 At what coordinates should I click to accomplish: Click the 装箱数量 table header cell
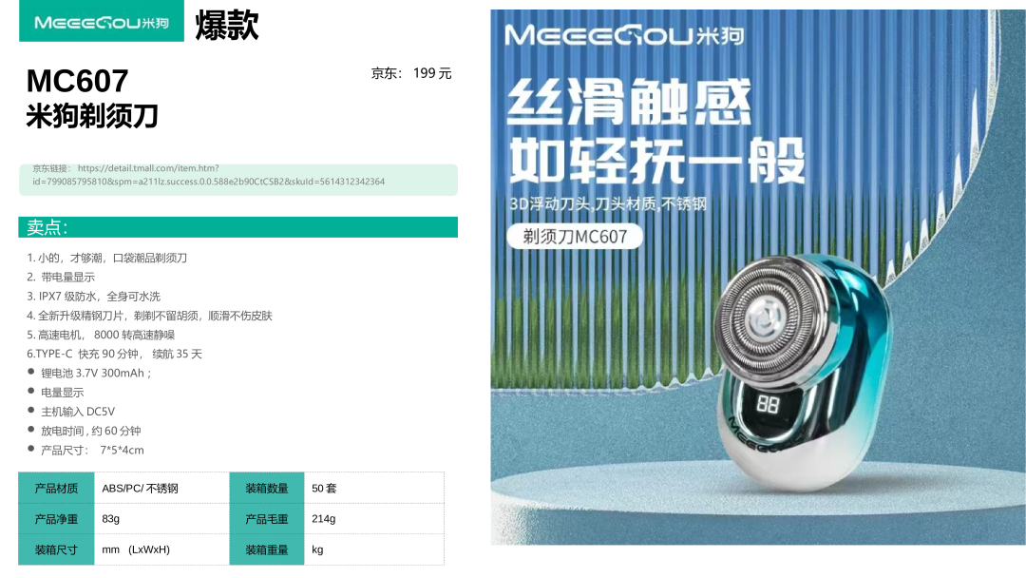coord(267,488)
